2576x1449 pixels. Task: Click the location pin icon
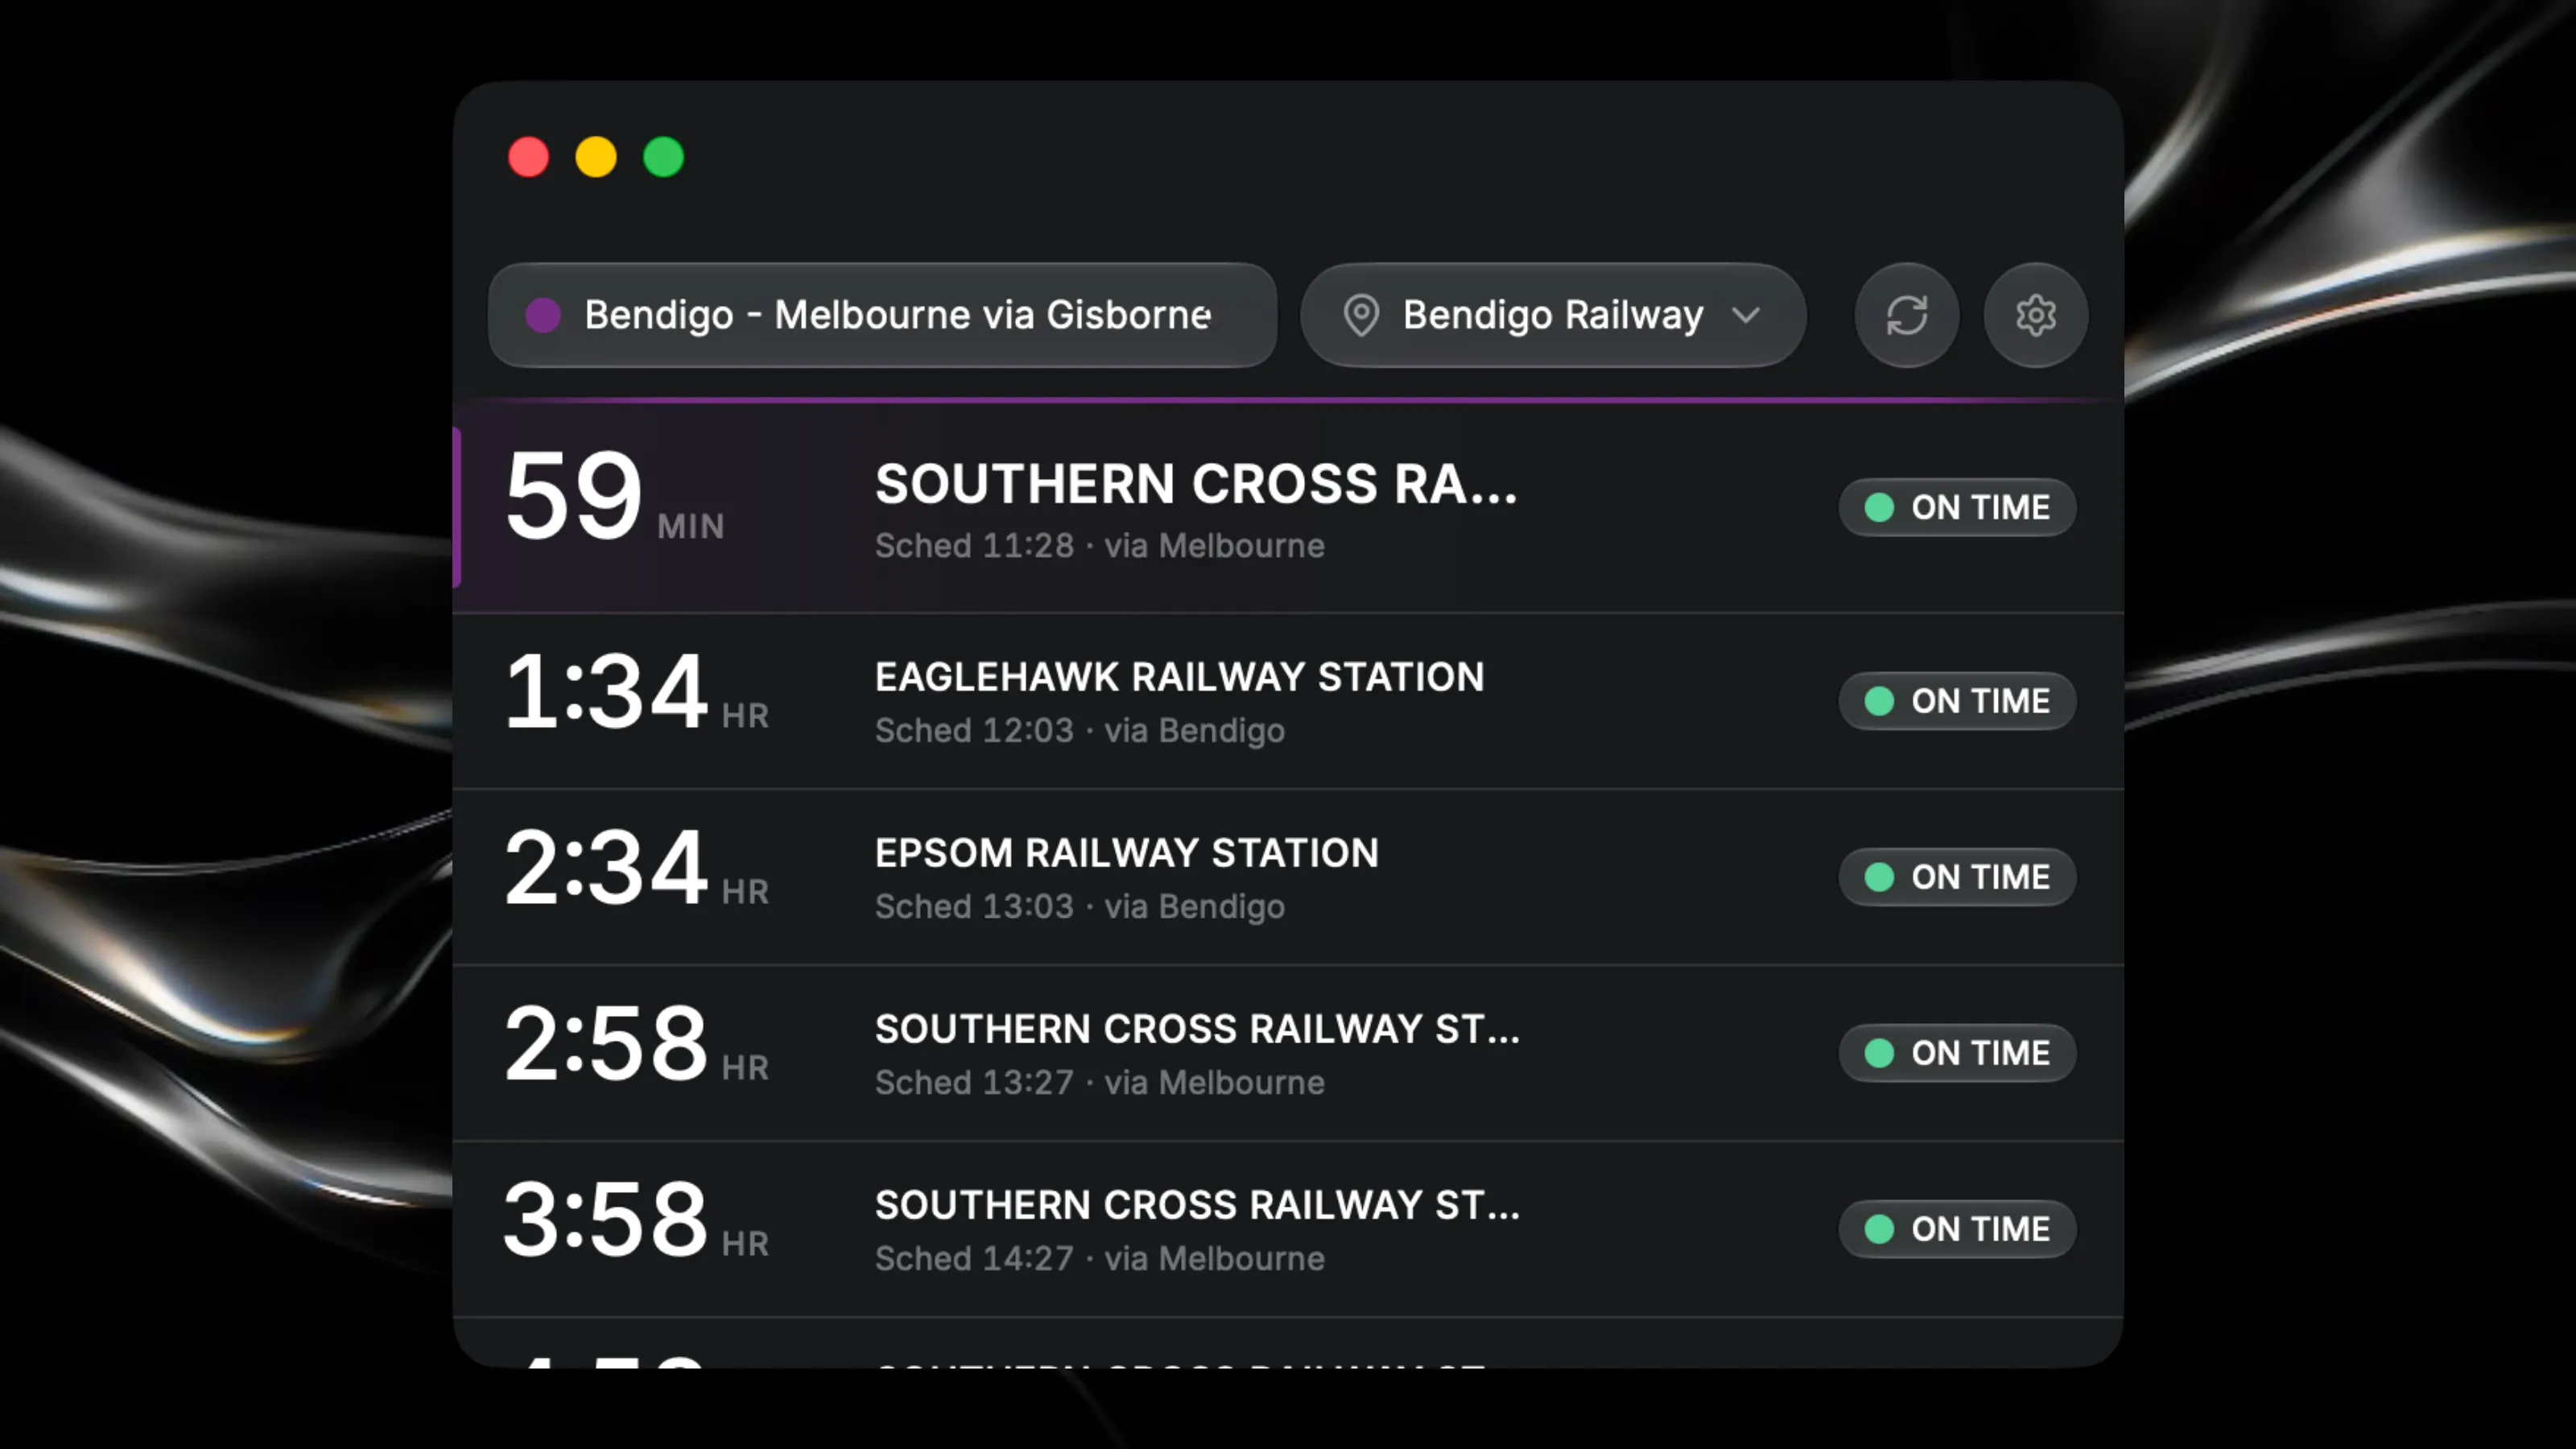coord(1361,315)
